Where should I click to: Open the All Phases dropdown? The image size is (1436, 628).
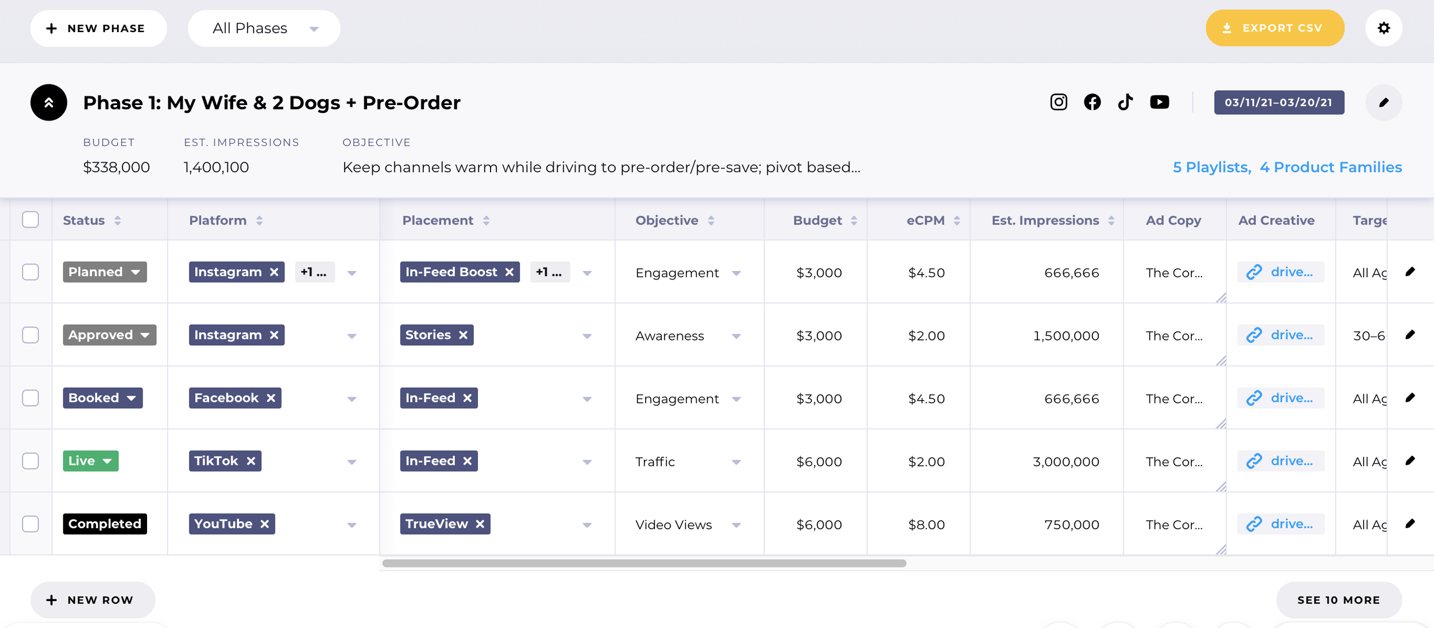(264, 28)
